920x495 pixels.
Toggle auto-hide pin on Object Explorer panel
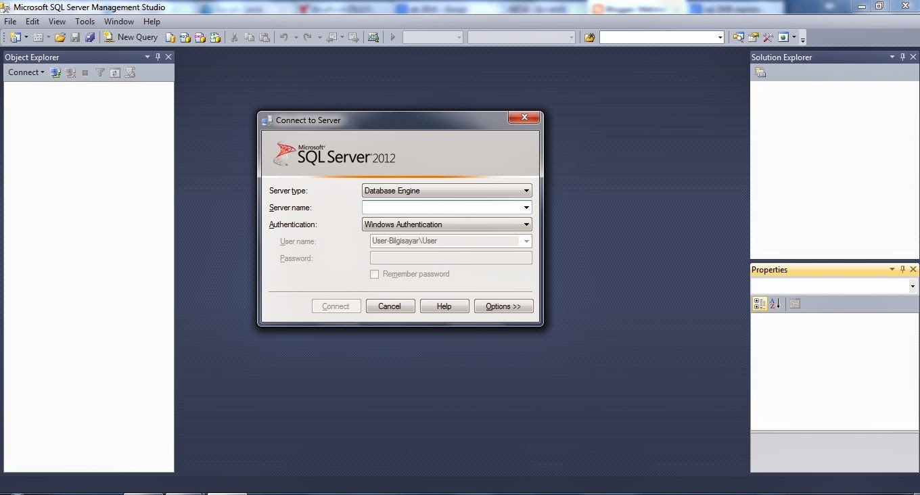click(x=158, y=57)
